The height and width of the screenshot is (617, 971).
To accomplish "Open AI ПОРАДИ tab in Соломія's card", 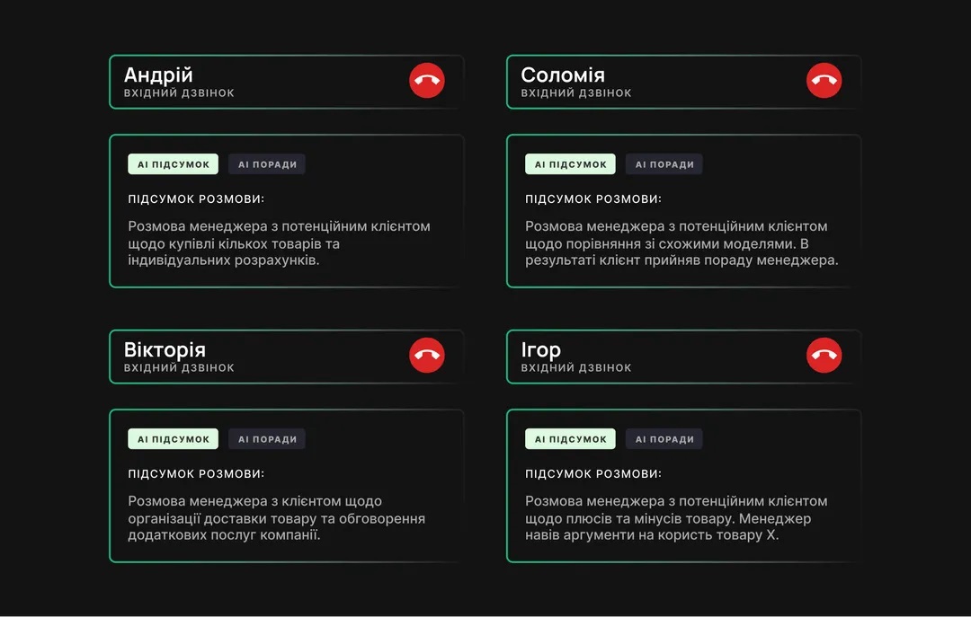I will (x=664, y=164).
